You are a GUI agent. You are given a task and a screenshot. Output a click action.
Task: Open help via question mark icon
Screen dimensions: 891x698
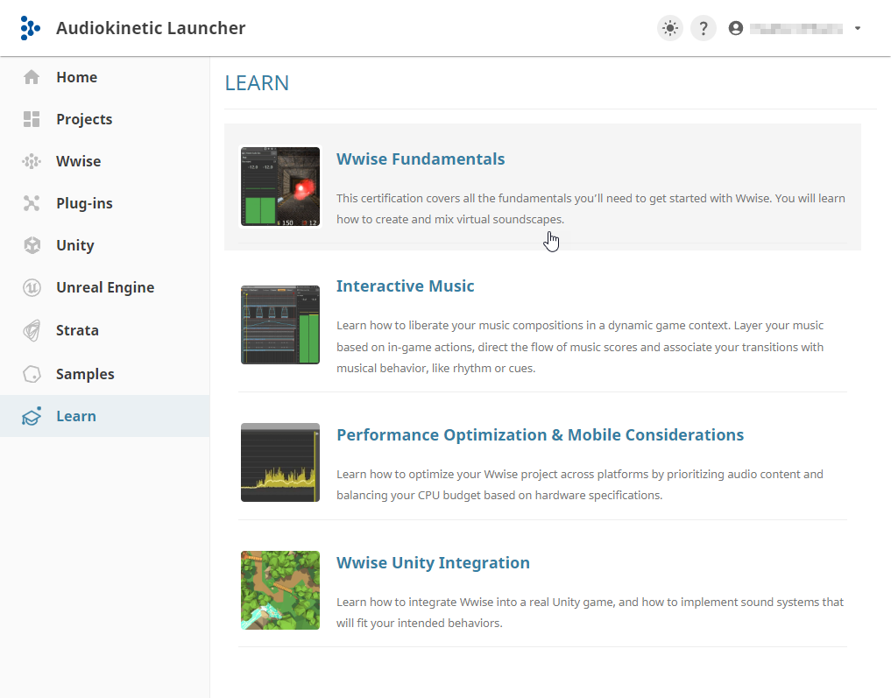[704, 28]
